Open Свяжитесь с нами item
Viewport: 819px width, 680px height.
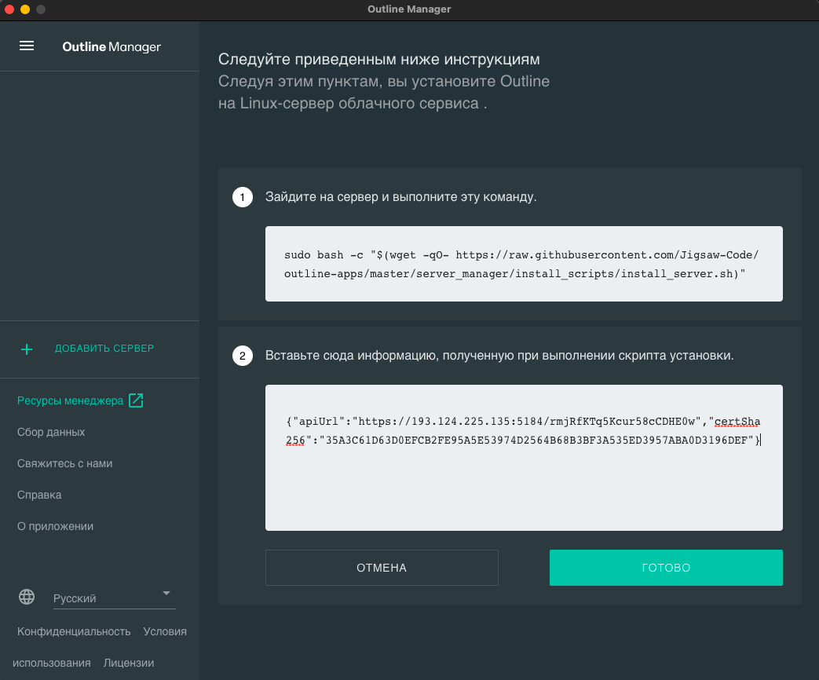click(x=64, y=463)
